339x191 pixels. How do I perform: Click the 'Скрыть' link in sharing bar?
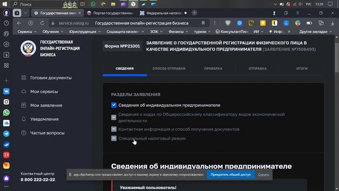coord(264,175)
